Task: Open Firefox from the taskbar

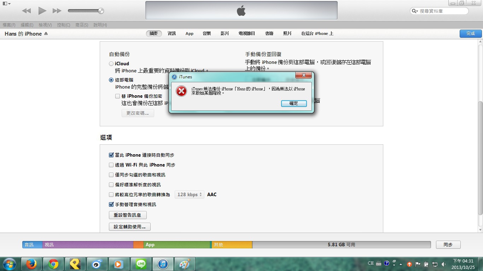Action: (x=32, y=264)
